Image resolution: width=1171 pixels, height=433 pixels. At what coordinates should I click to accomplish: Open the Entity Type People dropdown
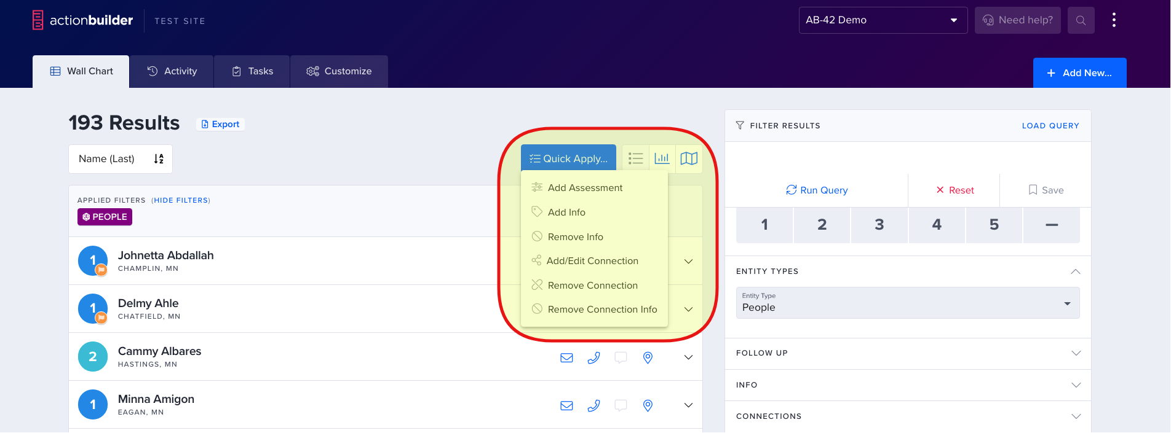[x=907, y=303]
